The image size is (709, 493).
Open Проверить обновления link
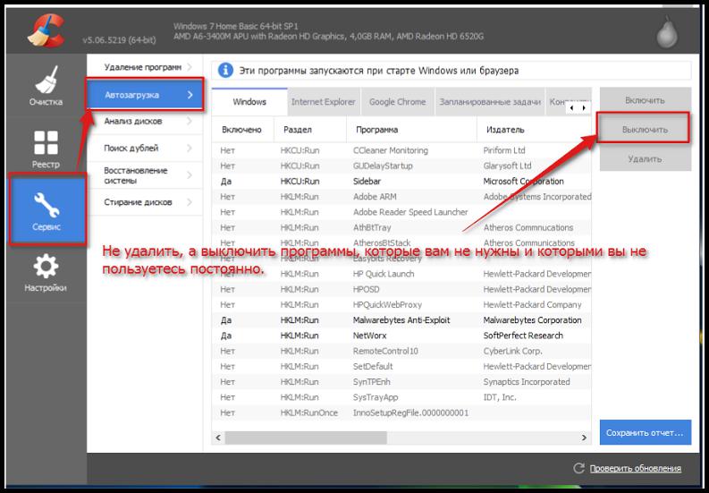636,469
